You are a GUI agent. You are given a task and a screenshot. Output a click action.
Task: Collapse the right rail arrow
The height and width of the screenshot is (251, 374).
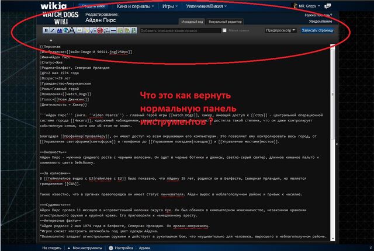click(337, 144)
